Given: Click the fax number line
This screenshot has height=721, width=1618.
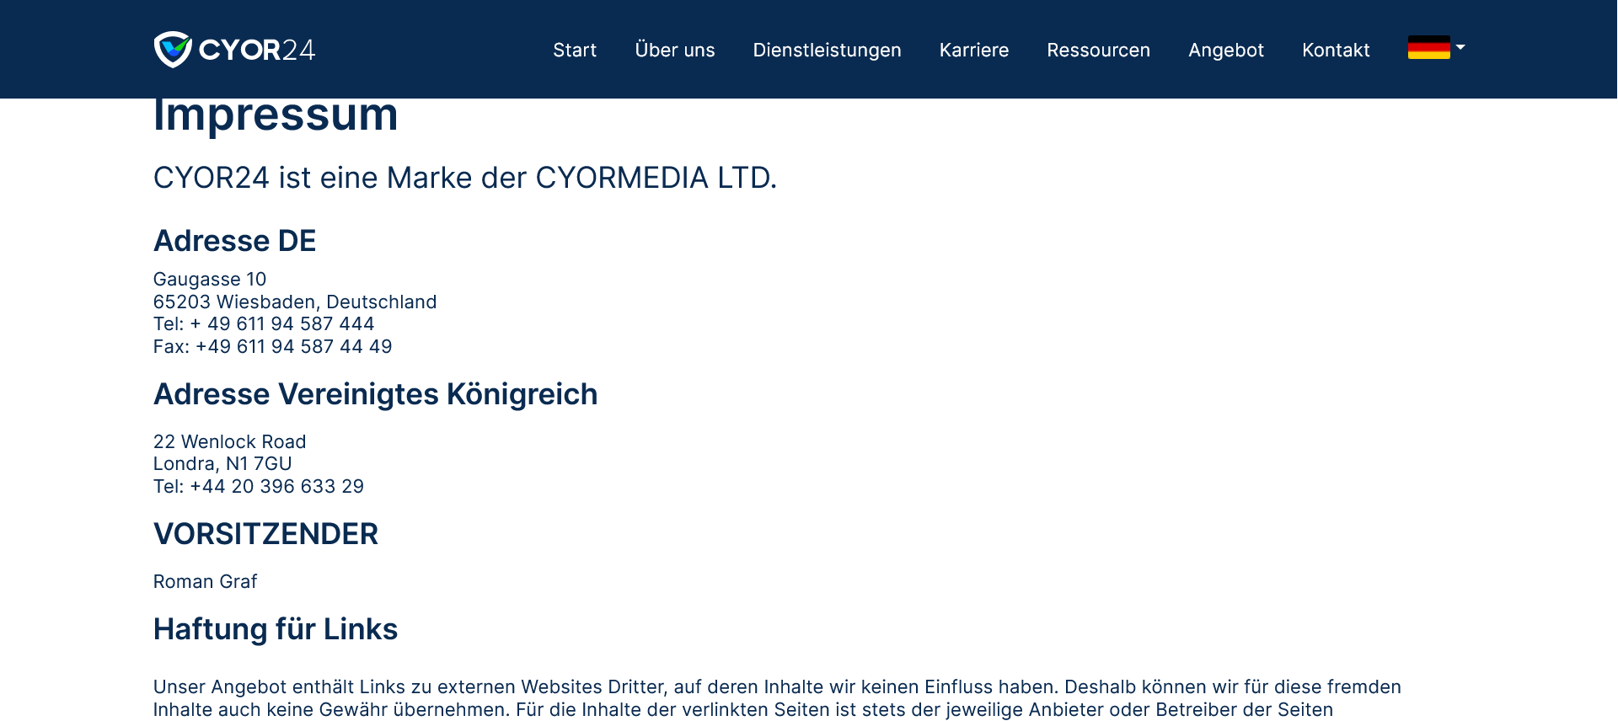Looking at the screenshot, I should [272, 347].
